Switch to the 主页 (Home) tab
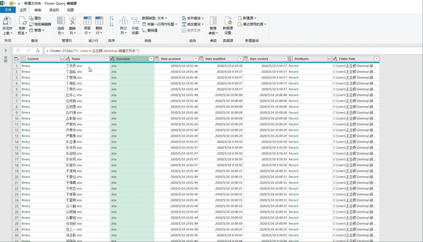The width and height of the screenshot is (423, 242). point(23,10)
